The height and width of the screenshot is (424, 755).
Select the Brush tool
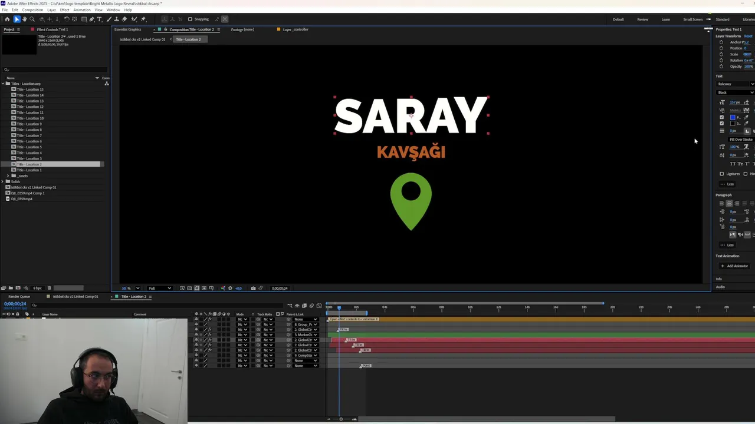click(109, 19)
